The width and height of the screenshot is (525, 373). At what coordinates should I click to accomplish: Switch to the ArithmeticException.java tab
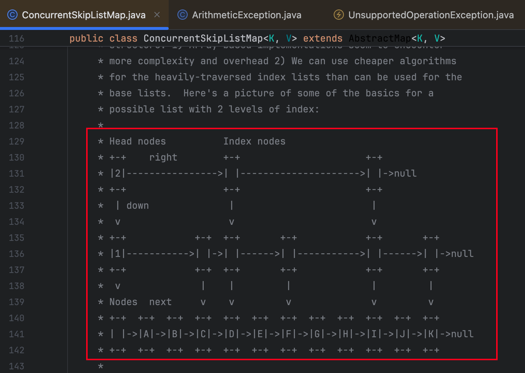[x=246, y=15]
